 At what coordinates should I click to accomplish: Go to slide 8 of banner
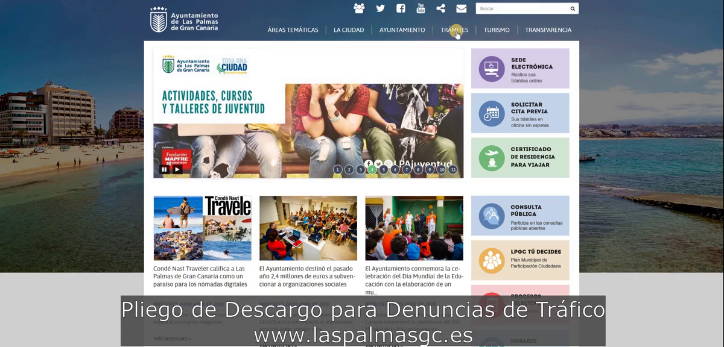point(418,170)
